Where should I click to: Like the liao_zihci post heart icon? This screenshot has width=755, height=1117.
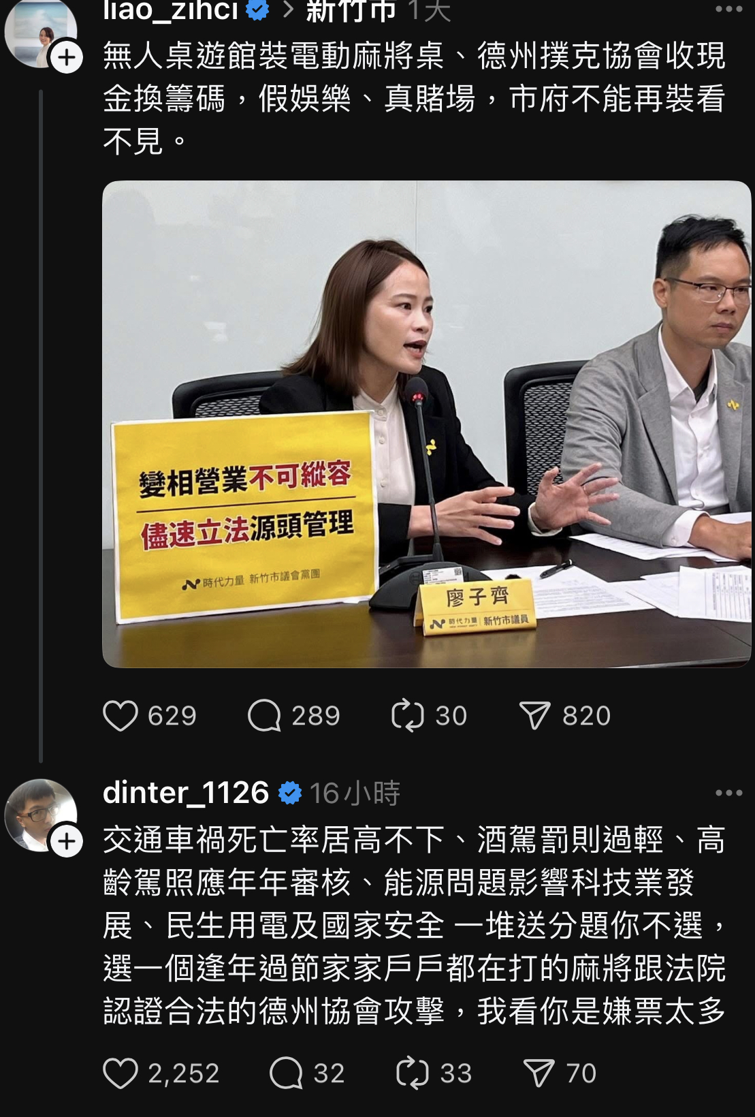[121, 716]
